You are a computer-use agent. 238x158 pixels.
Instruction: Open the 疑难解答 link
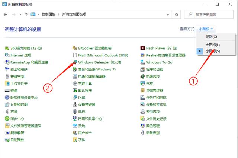(x=17, y=133)
